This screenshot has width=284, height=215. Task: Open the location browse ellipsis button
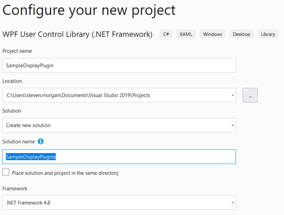pos(250,95)
